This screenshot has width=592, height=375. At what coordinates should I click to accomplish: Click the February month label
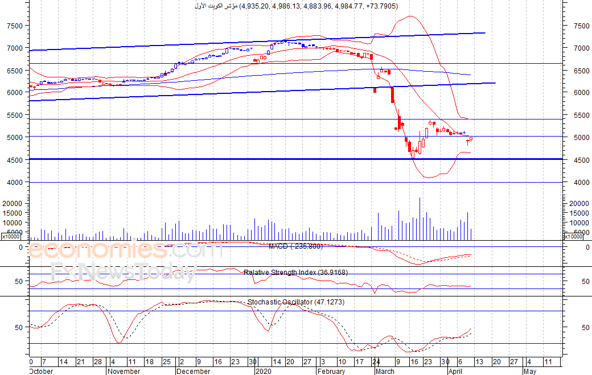pos(331,371)
